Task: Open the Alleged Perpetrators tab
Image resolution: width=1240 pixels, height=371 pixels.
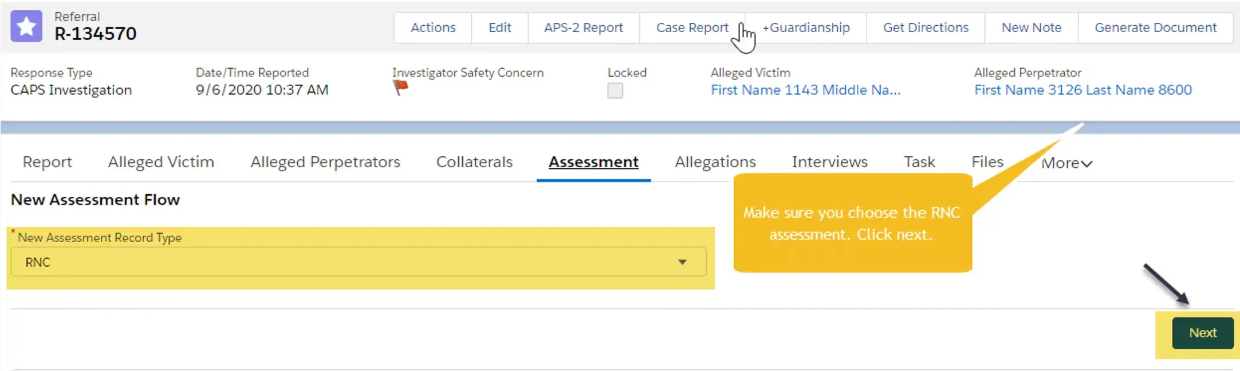Action: click(x=325, y=162)
